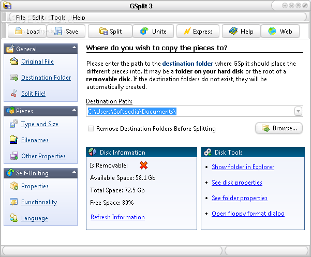
Task: Click the Disk Information pie chart icon
Action: [x=93, y=152]
